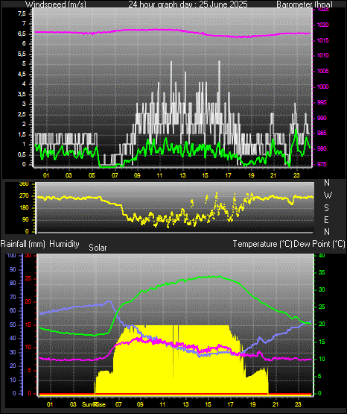This screenshot has height=414, width=347.
Task: Click hour '17' under the windspeed graph
Action: (228, 175)
